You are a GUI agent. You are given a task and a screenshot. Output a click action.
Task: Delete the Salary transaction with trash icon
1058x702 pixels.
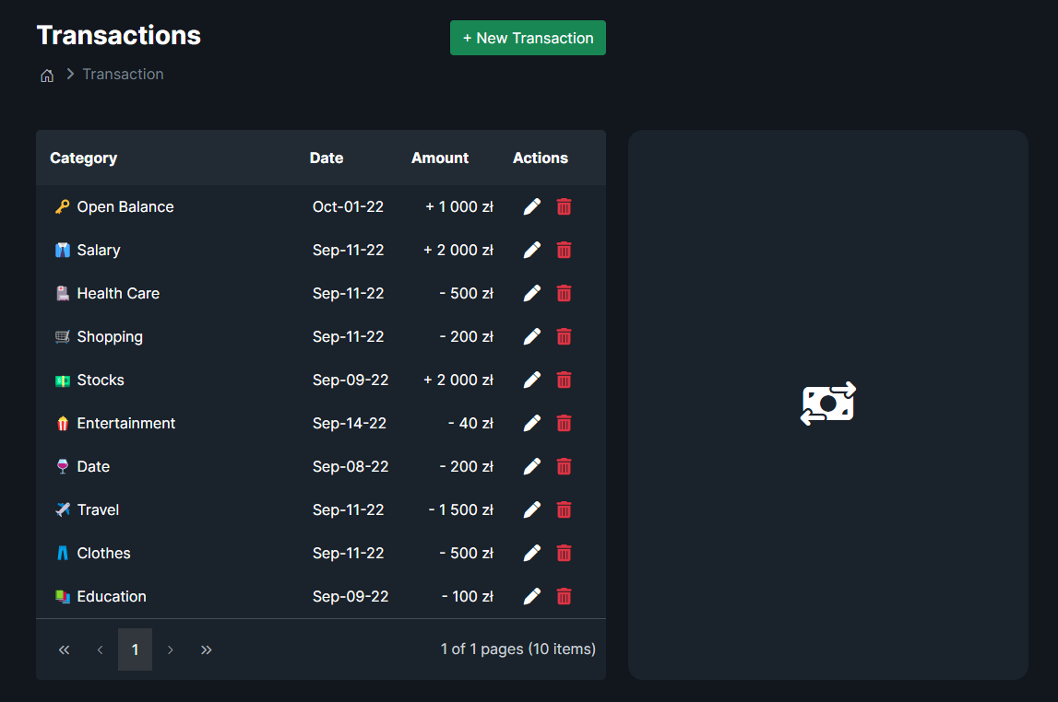click(x=564, y=250)
